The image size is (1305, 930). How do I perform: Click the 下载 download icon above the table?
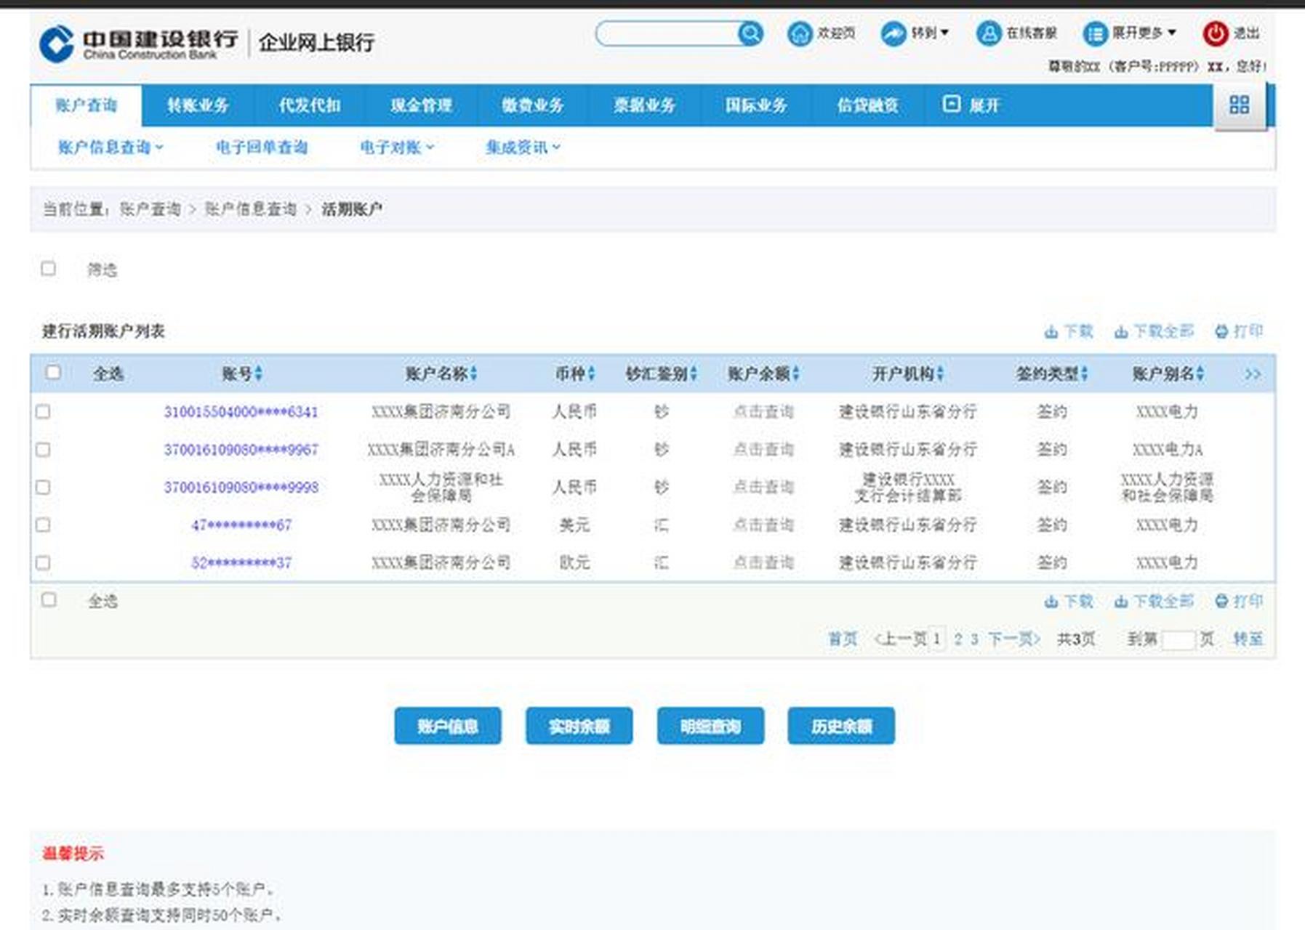click(x=1051, y=331)
